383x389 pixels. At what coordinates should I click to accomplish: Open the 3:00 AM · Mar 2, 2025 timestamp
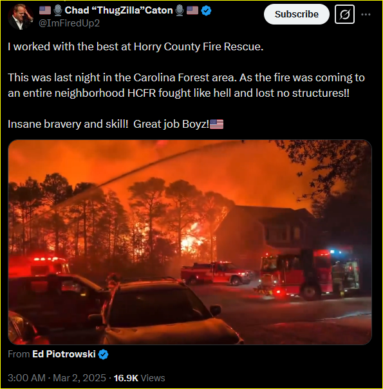coord(57,378)
